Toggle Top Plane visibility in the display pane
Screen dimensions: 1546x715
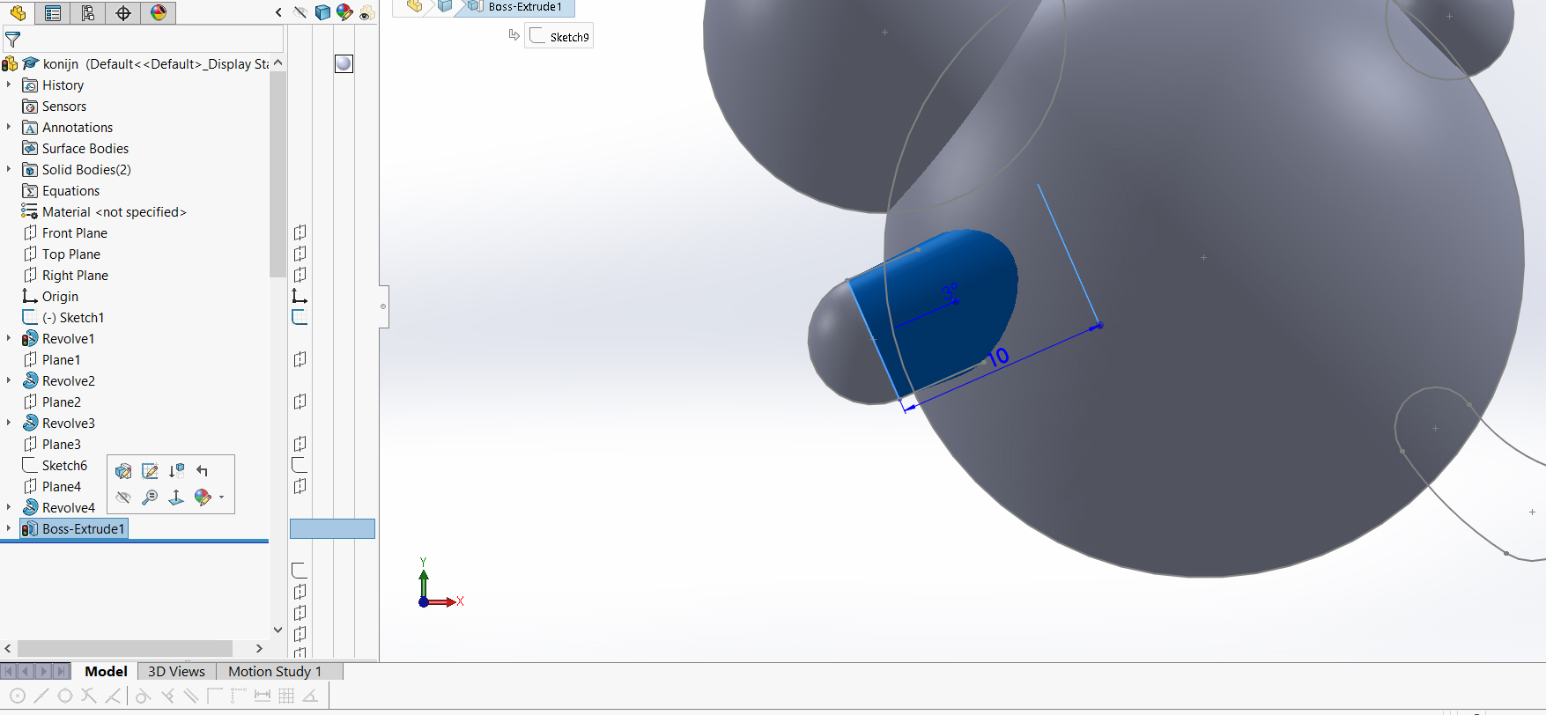point(300,254)
